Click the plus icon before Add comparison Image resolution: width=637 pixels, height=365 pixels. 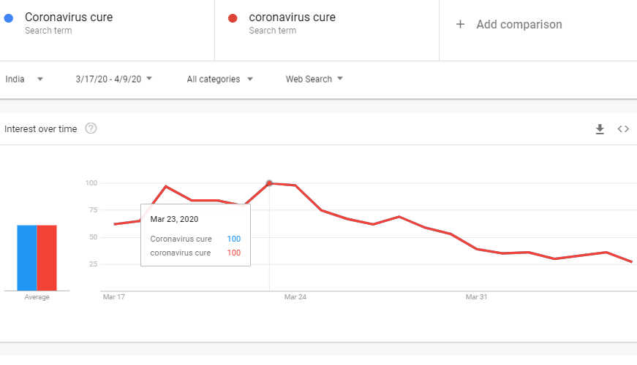460,24
